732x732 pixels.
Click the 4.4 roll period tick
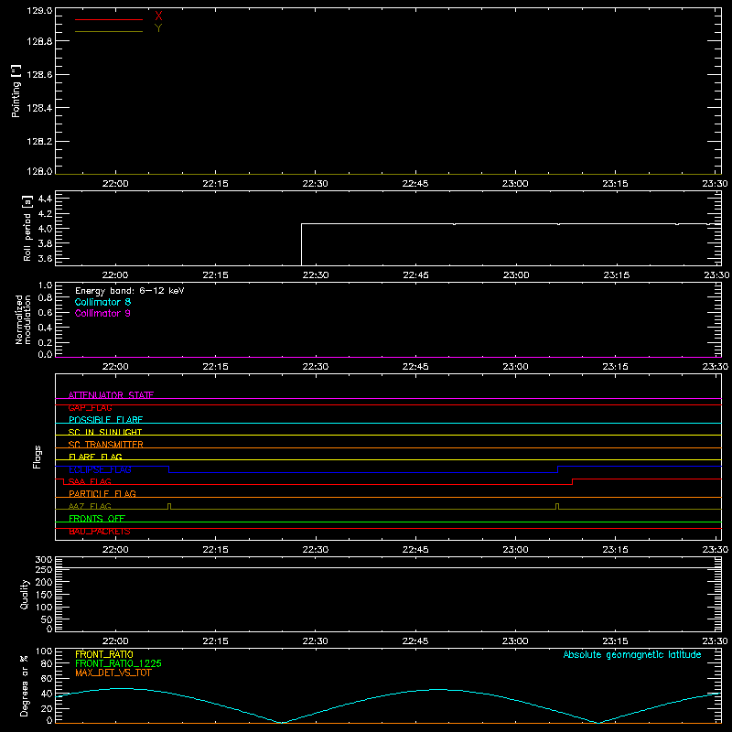[45, 199]
